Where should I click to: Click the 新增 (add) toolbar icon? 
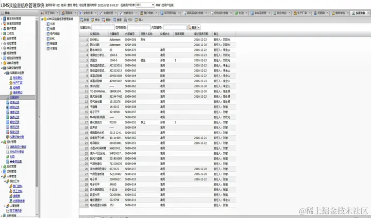(82, 20)
